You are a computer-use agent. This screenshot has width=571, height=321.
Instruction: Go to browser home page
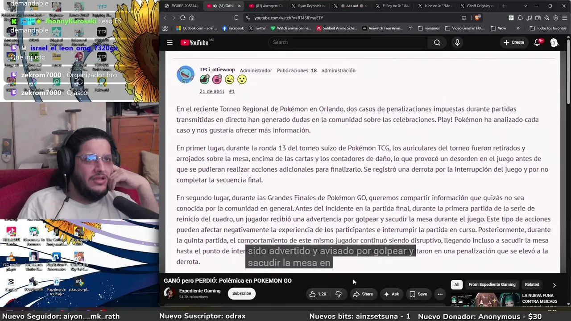coord(192,18)
